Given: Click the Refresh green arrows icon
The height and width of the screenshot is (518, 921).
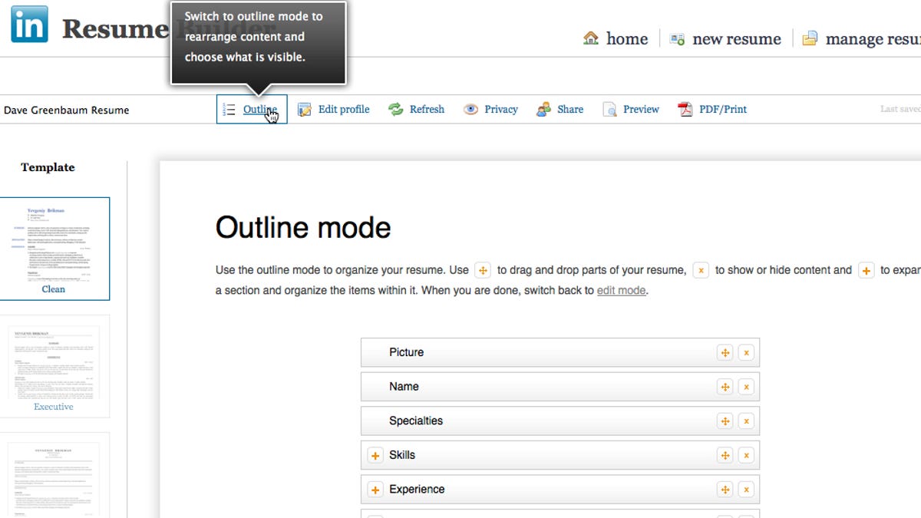Looking at the screenshot, I should (x=395, y=110).
